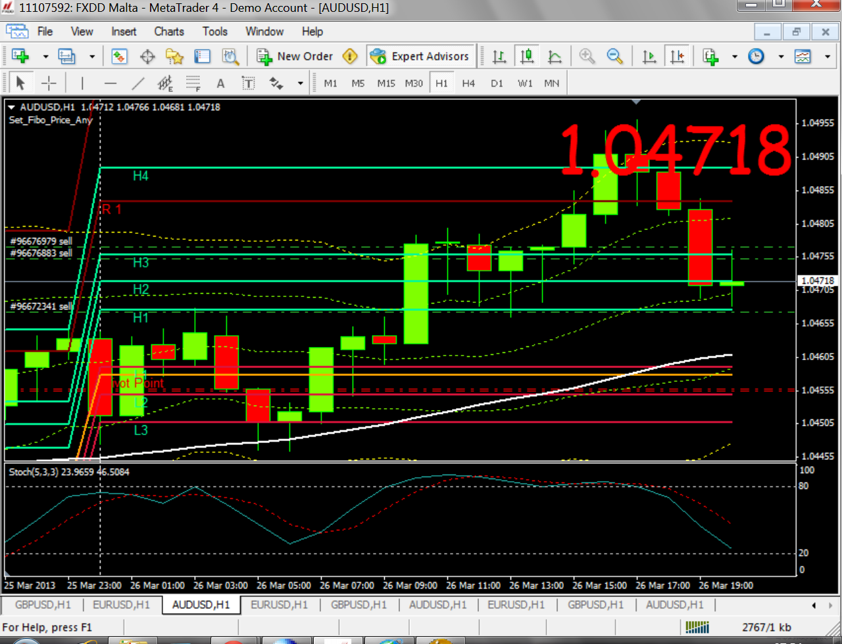Open the Indicators list icon
842x644 pixels.
click(x=710, y=57)
